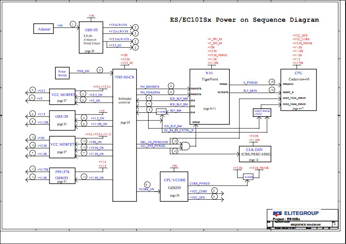The height and width of the screenshot is (244, 346).
Task: Click the FP6137E OZ8033 block
Action: 62,176
